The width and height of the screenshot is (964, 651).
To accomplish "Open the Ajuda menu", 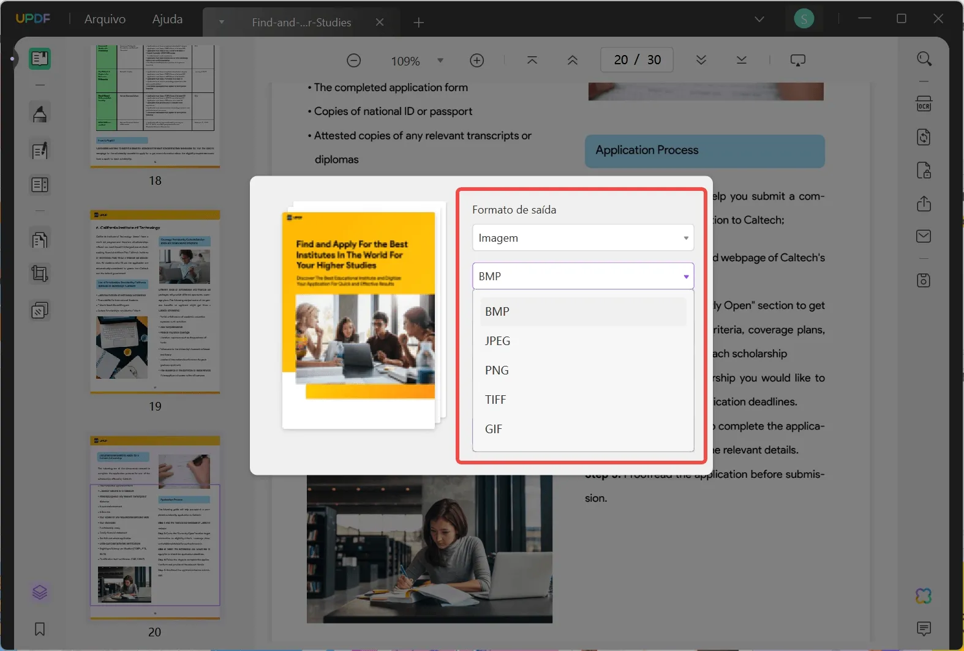I will tap(167, 19).
